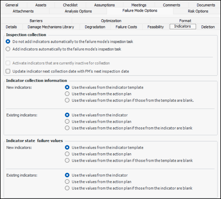Open the Failure Costs tab
This screenshot has height=199, width=221.
[x=126, y=27]
